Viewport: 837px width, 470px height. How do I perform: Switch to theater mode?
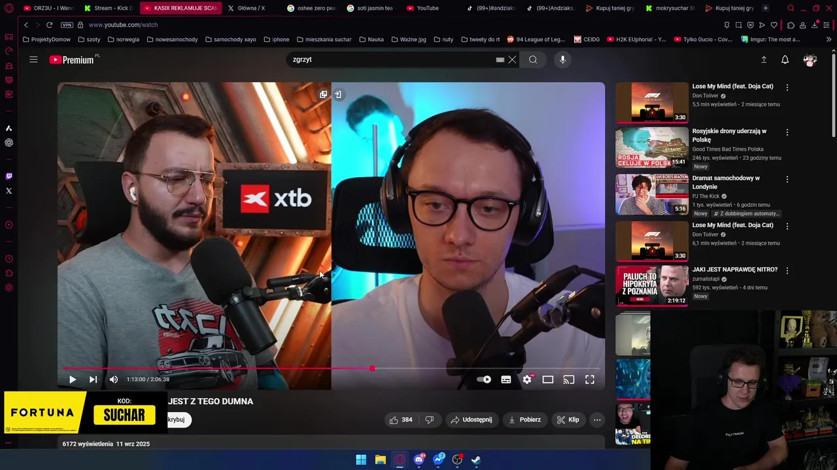click(548, 379)
